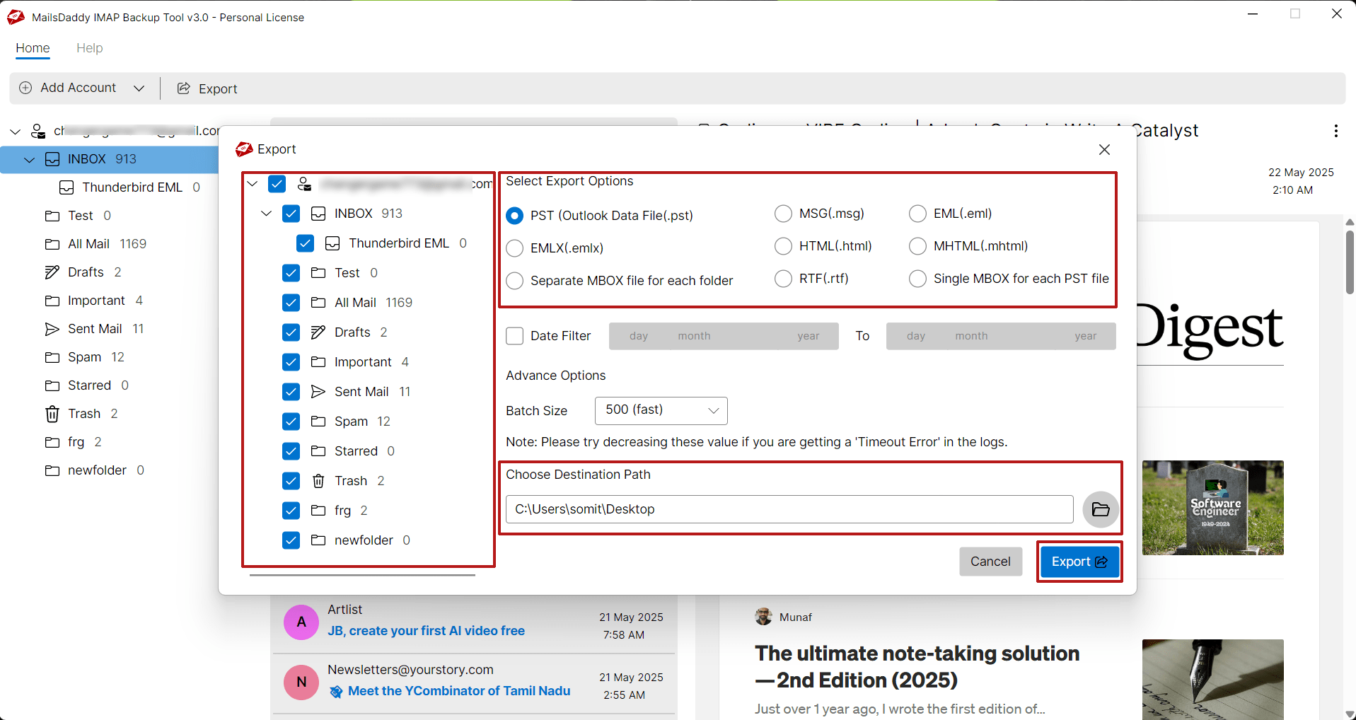Switch to the Home tab

pyautogui.click(x=33, y=48)
